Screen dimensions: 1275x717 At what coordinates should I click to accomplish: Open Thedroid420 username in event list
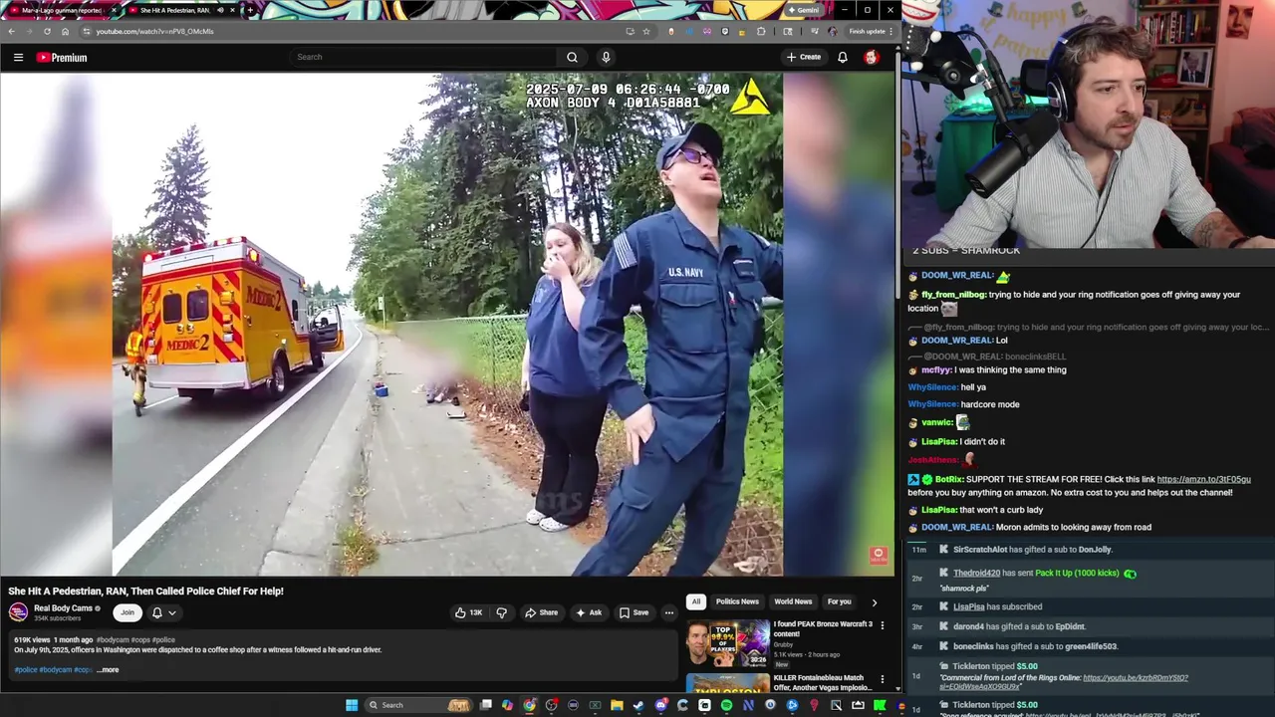tap(976, 574)
